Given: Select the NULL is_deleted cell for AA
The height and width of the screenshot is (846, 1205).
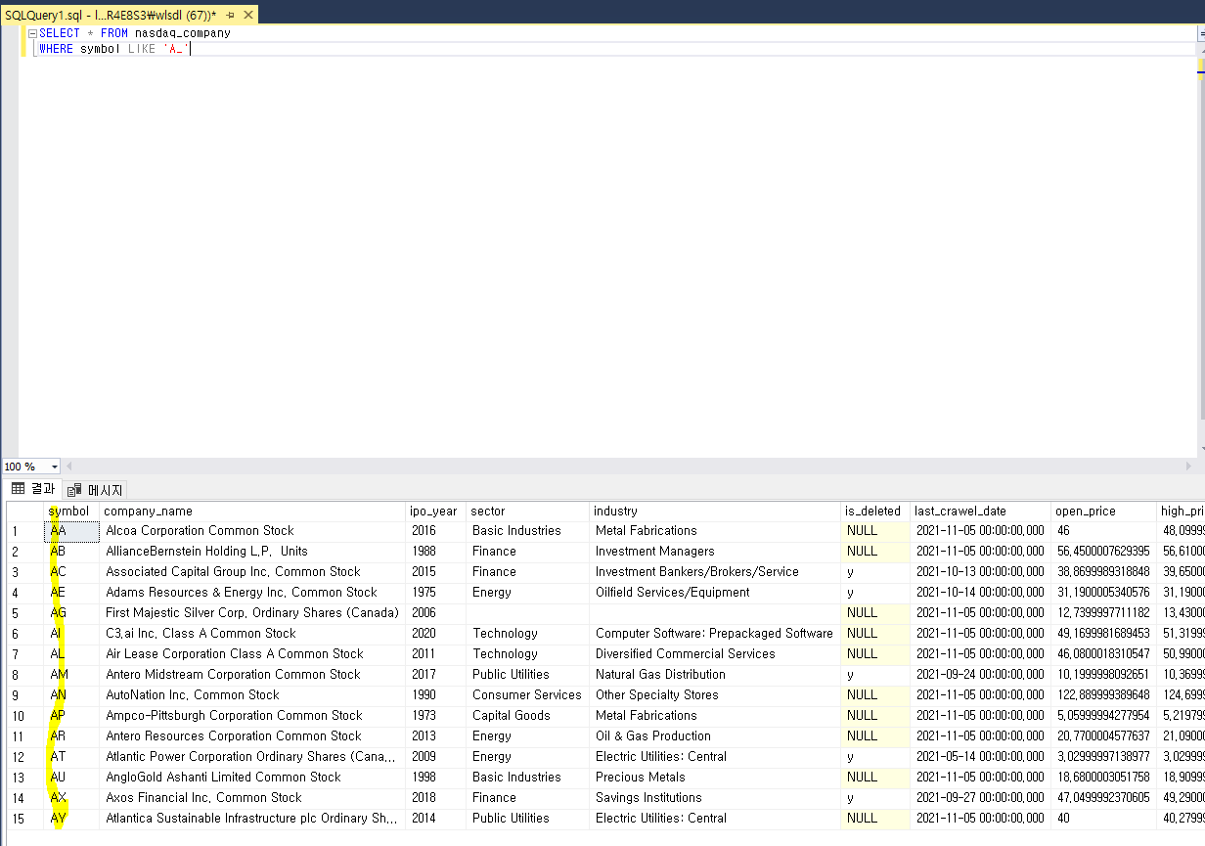Looking at the screenshot, I should (875, 531).
